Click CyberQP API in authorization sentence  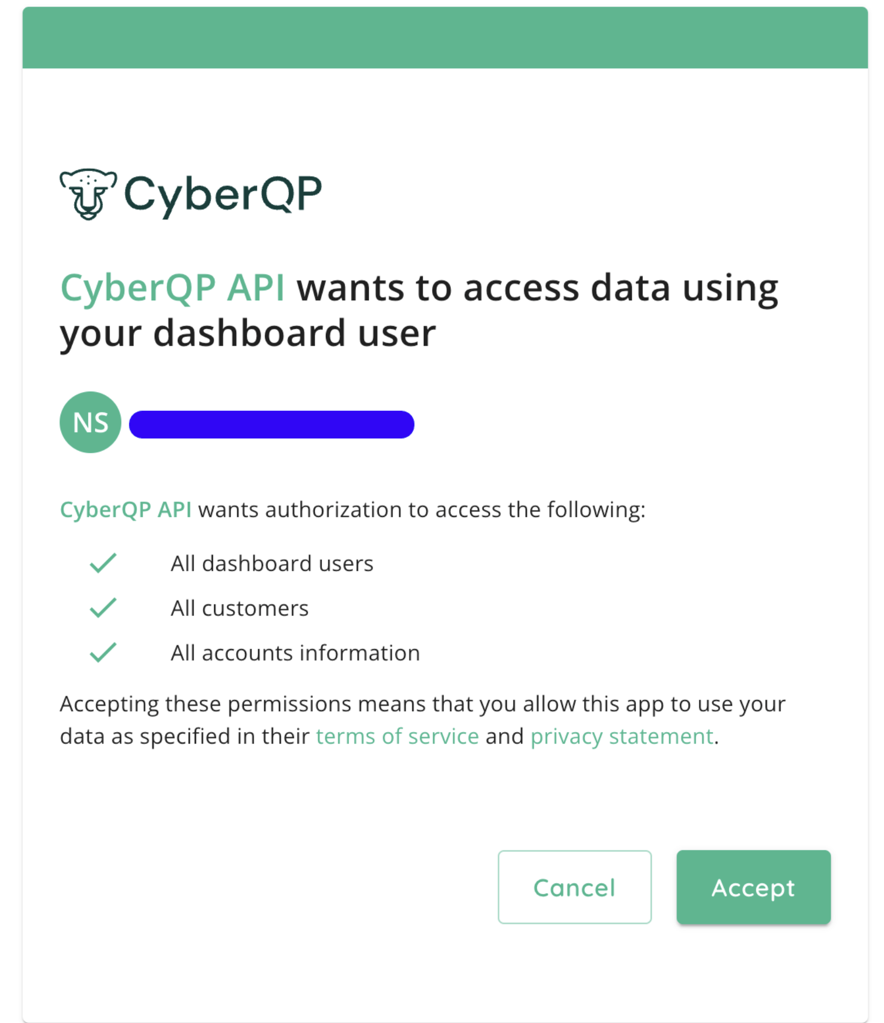click(x=125, y=510)
